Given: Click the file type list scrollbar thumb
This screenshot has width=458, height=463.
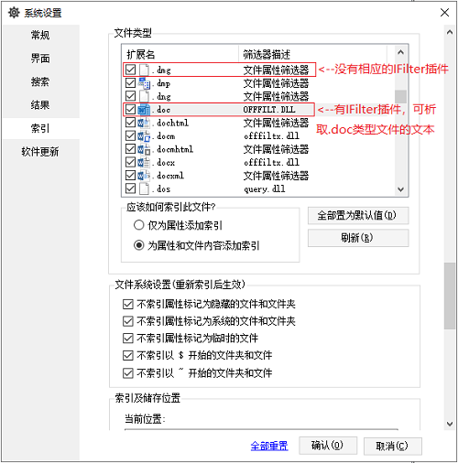Looking at the screenshot, I should (x=400, y=96).
